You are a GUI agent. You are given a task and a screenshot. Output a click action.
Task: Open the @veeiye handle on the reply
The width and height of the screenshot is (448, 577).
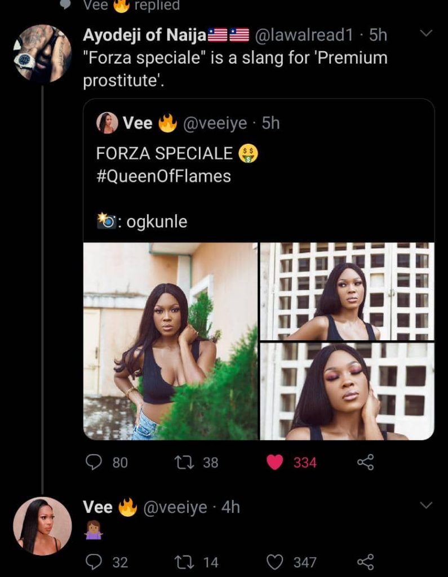175,507
